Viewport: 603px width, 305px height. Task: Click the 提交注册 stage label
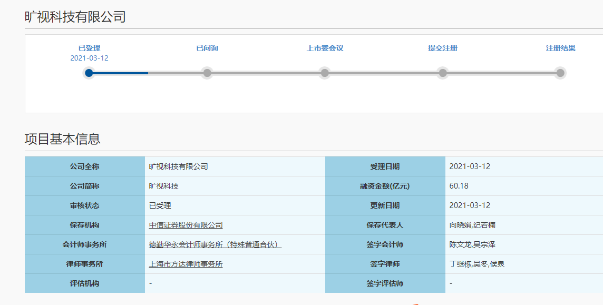click(x=443, y=48)
